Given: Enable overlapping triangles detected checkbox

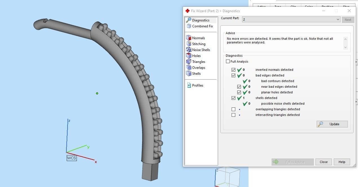Looking at the screenshot, I should click(x=233, y=109).
